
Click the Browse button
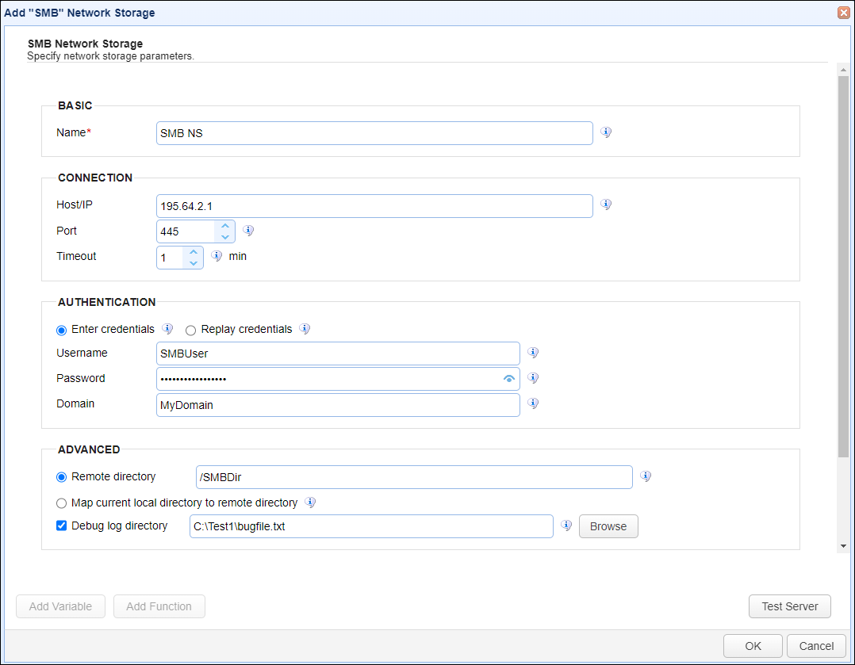click(608, 526)
